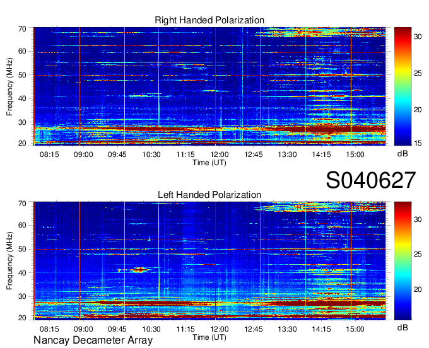The width and height of the screenshot is (429, 348).
Task: Click the 25 value on Left Handed colorbar
Action: (418, 254)
